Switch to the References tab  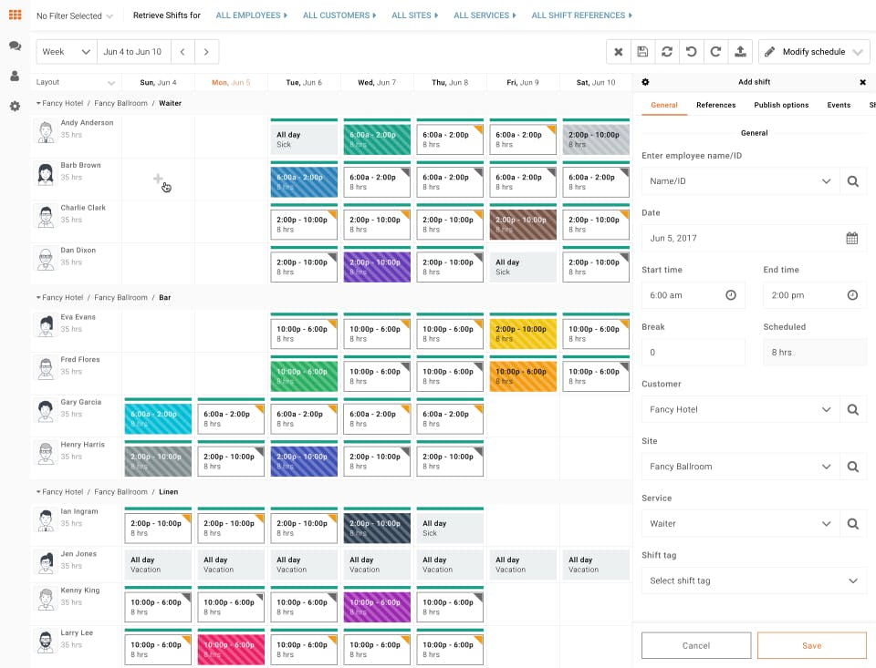pos(715,105)
